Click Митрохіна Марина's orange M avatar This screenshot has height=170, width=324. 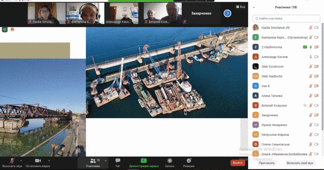256,134
